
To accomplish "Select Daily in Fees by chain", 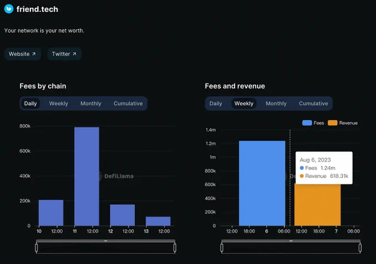I will (30, 103).
